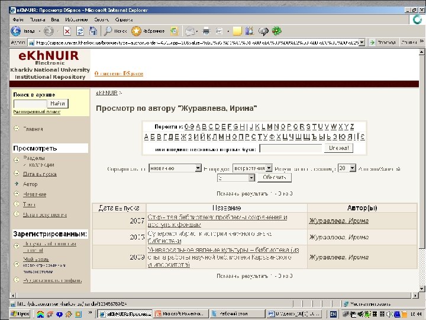Open the authors/record dropdown next to Обновить
Screen dimensions: 426x320
(x=236, y=178)
